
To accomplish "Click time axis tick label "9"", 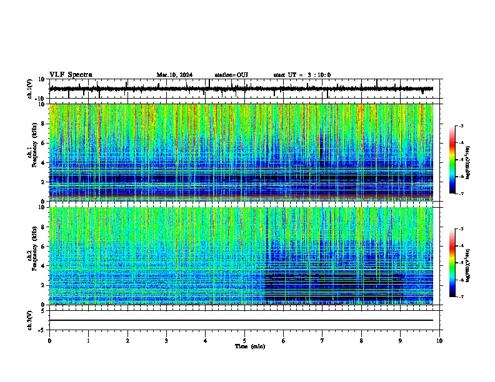I will pos(400,341).
